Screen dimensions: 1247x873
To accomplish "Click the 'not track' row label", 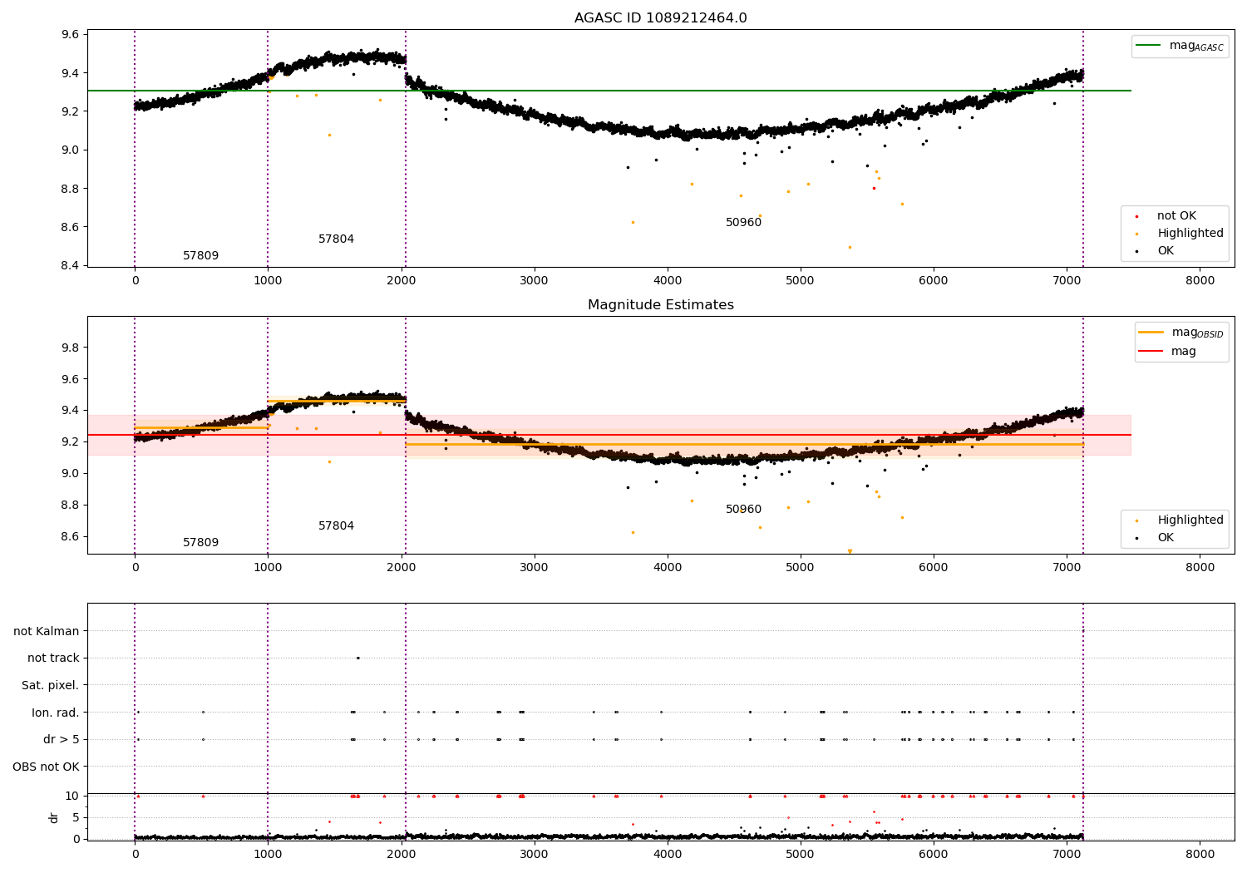I will (x=53, y=658).
